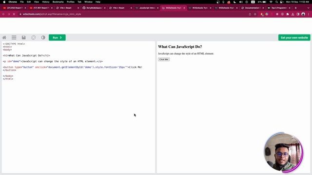Toggle Focus moon icon in menu bar
The width and height of the screenshot is (312, 175).
[235, 2]
